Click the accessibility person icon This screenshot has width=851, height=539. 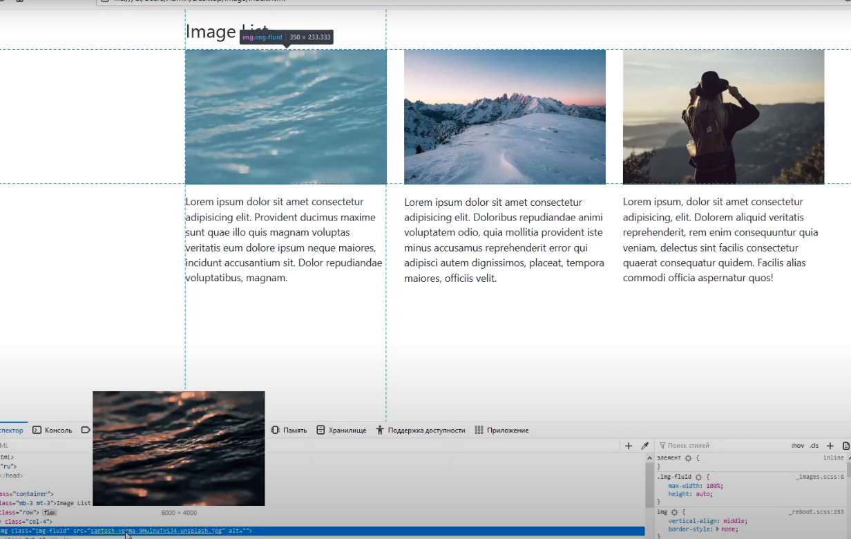(380, 430)
